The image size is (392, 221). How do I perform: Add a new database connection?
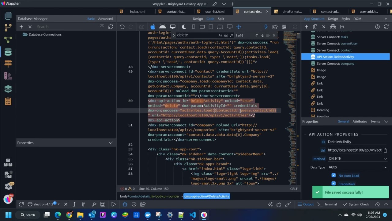[x=21, y=27]
